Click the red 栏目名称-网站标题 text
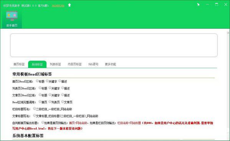This screenshot has width=230, height=141. coord(129,123)
